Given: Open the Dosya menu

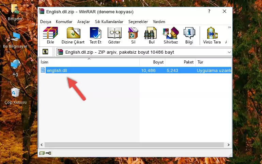Looking at the screenshot, I should coord(46,22).
